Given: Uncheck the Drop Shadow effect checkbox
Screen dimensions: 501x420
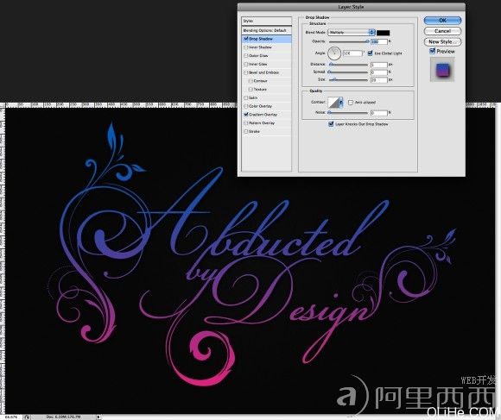Looking at the screenshot, I should tap(246, 39).
